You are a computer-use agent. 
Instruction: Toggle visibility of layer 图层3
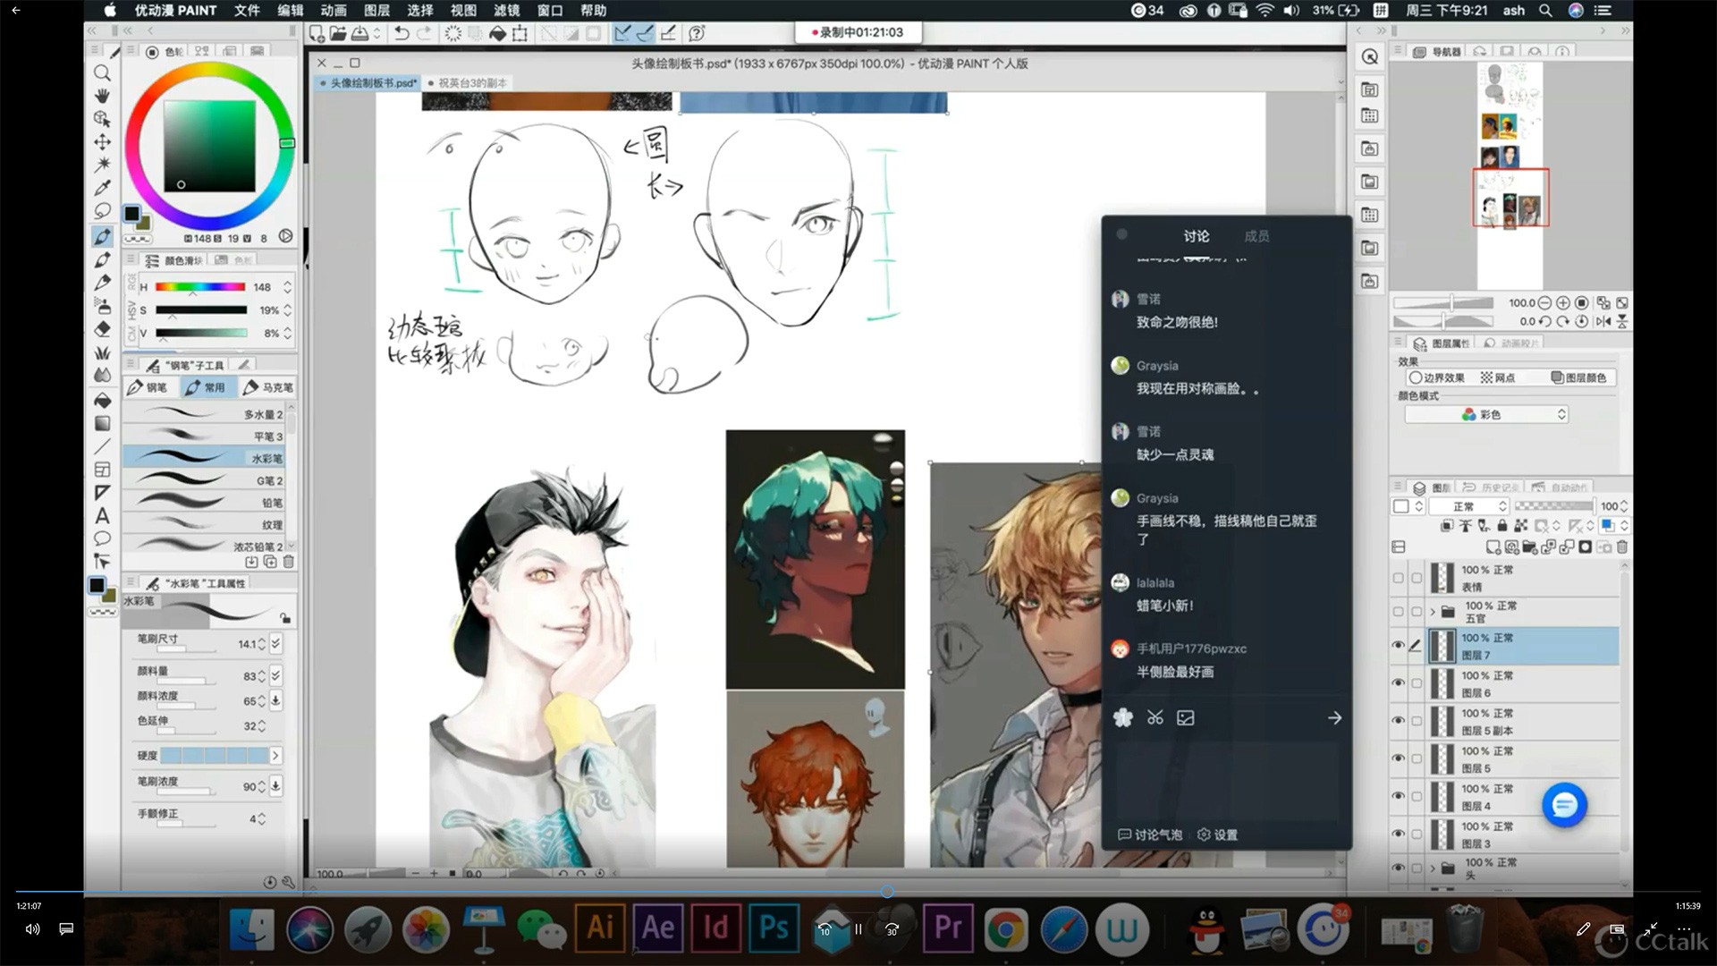1400,833
